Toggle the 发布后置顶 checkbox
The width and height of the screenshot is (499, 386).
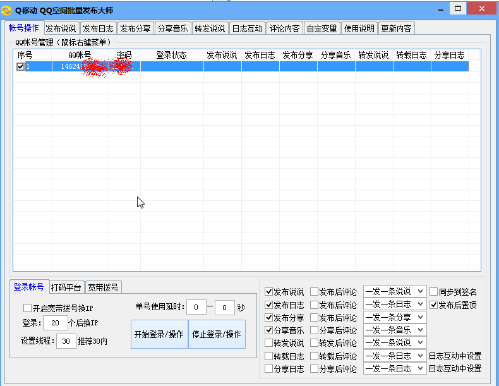point(433,305)
